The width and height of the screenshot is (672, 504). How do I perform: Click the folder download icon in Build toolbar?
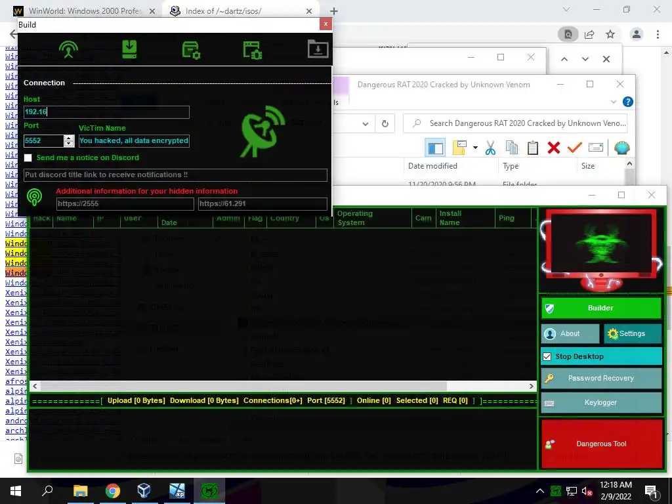318,49
